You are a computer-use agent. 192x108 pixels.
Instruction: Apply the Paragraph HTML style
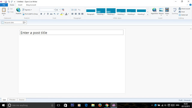tap(91, 12)
